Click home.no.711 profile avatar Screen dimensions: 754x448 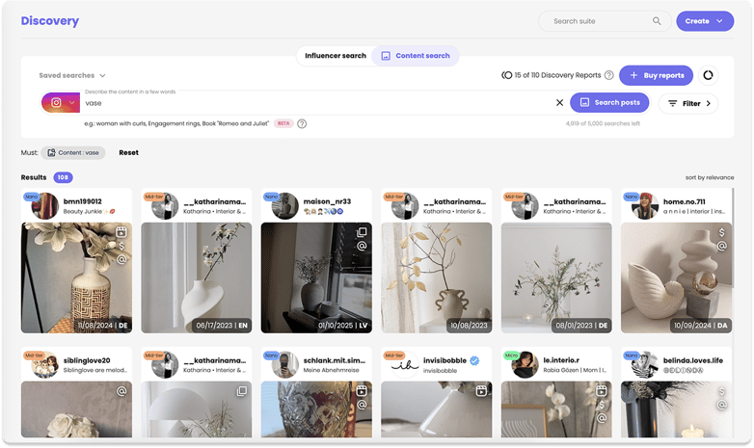click(x=645, y=206)
